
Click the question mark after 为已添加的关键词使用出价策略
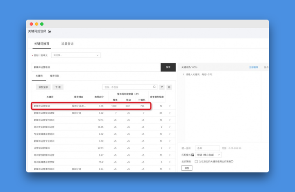(232, 161)
